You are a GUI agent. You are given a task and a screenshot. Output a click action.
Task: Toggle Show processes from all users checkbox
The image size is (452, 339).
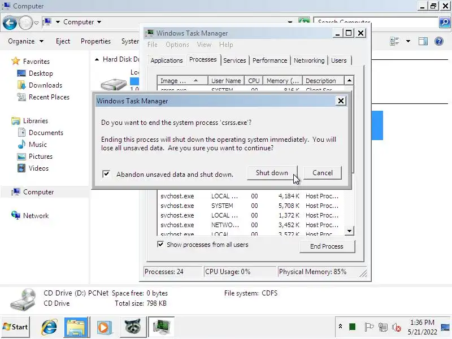pos(160,244)
